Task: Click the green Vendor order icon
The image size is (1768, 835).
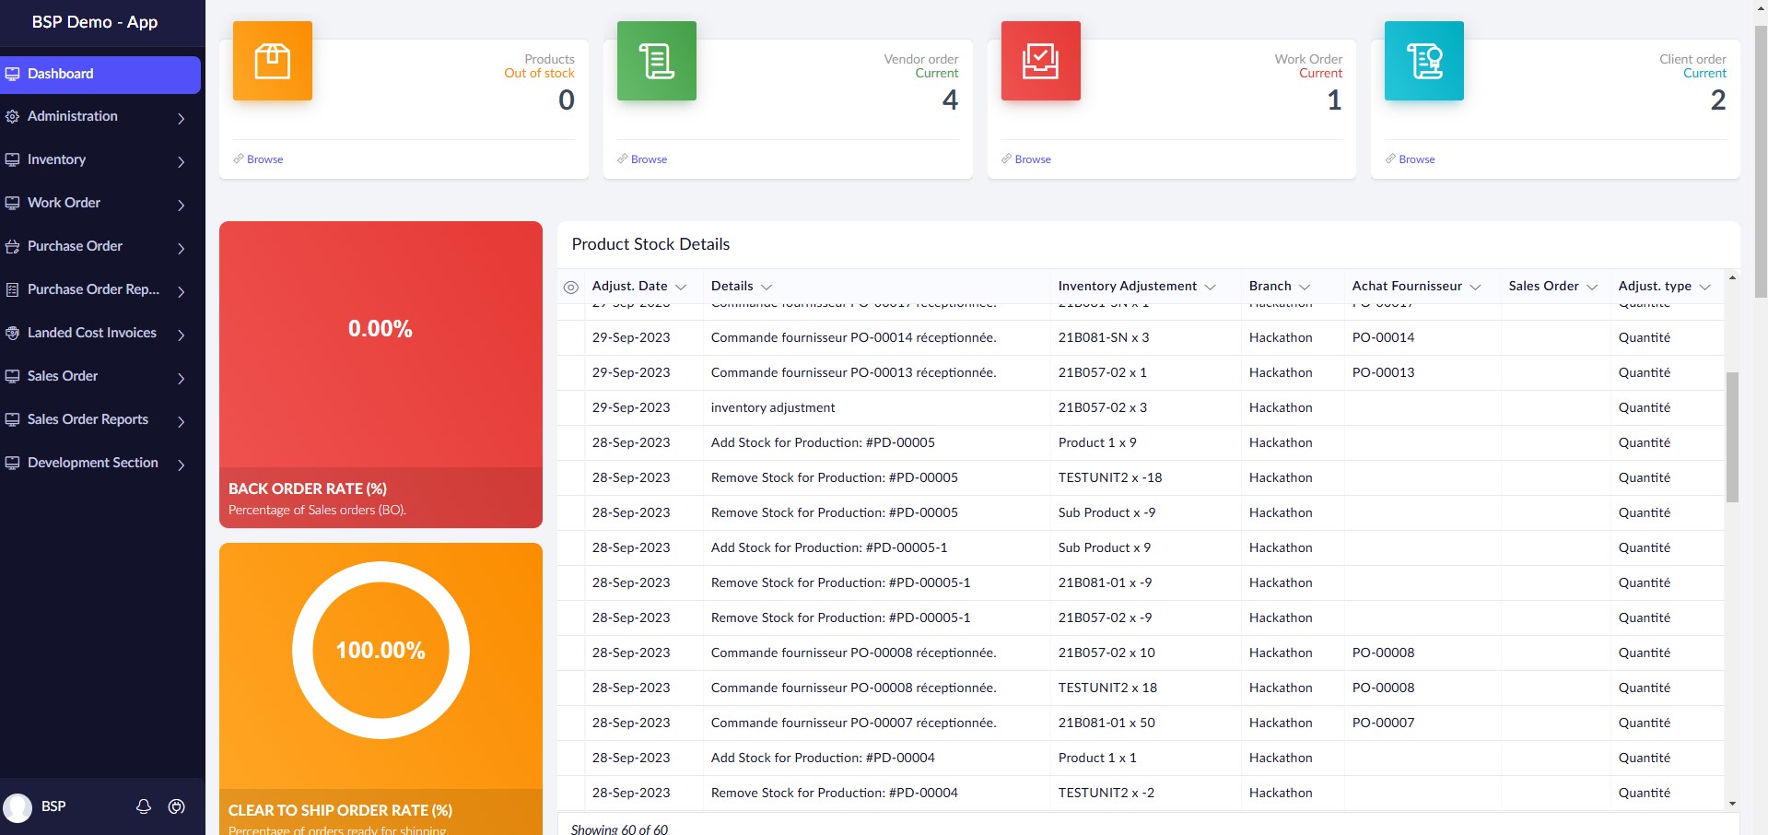Action: pos(656,61)
